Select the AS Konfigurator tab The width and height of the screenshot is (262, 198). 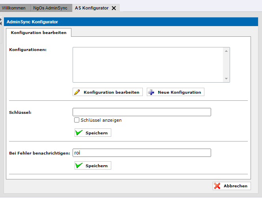click(x=92, y=8)
